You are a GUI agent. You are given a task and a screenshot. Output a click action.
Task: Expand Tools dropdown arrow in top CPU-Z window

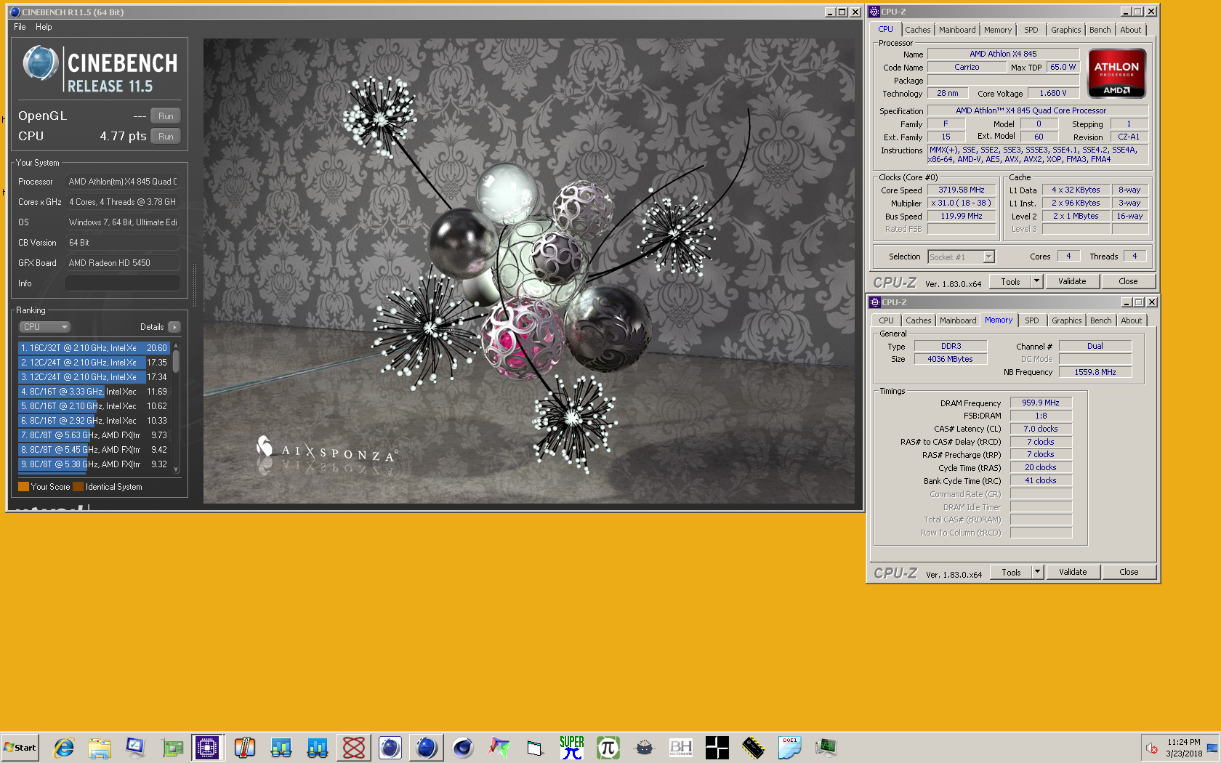(x=1037, y=281)
